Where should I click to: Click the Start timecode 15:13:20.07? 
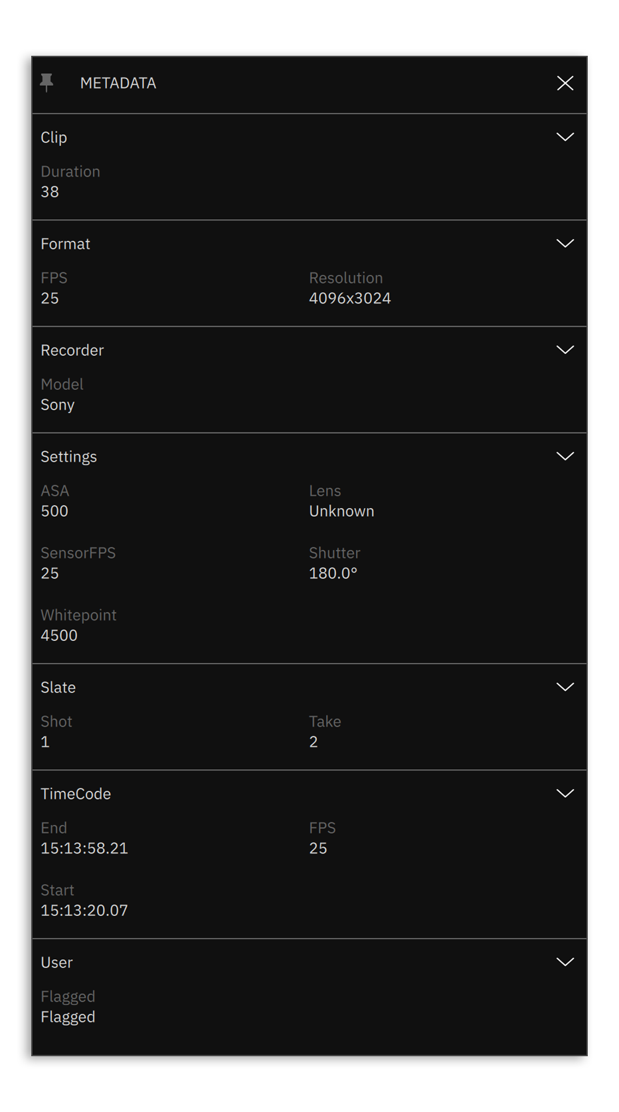(84, 910)
